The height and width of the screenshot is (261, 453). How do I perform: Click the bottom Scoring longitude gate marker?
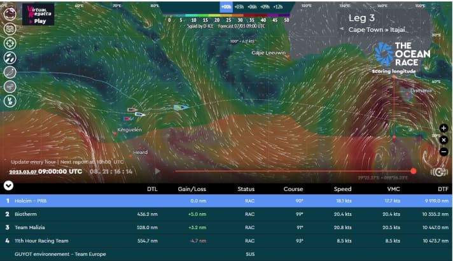(x=394, y=138)
